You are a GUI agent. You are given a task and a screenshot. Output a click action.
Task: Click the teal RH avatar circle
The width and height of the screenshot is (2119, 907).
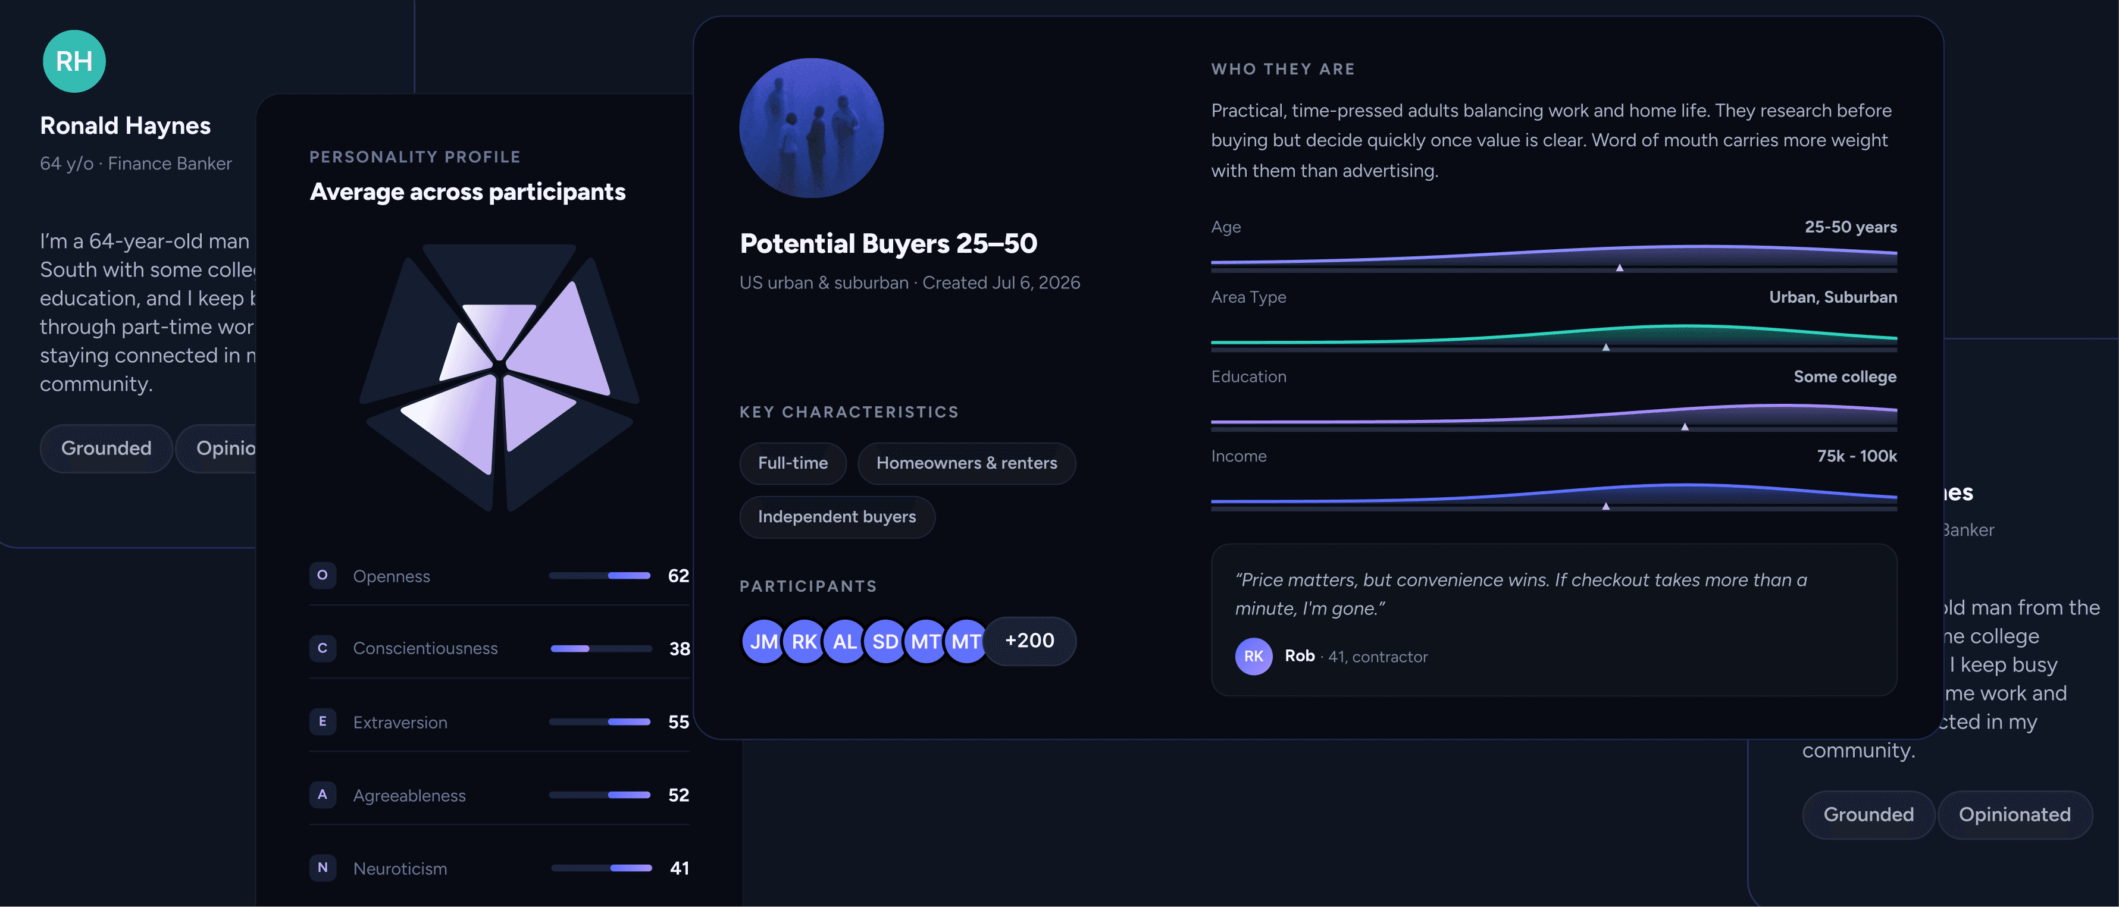click(74, 62)
